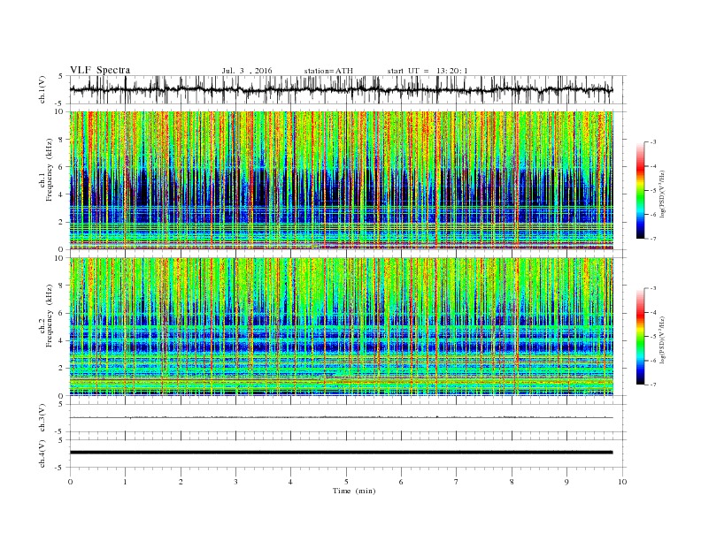This screenshot has width=701, height=541.
Task: Click the upper colorbar 'log(PSD)(V²/Hz)' label
Action: point(663,194)
